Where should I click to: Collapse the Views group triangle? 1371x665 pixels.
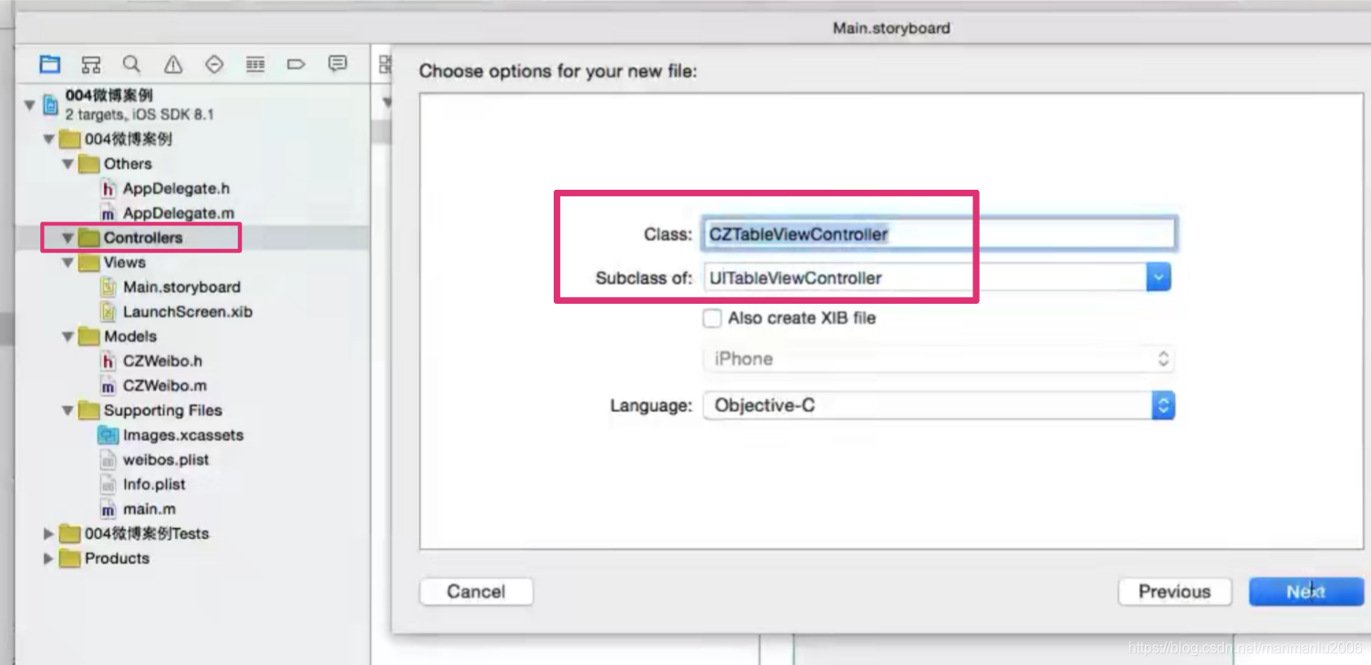68,263
